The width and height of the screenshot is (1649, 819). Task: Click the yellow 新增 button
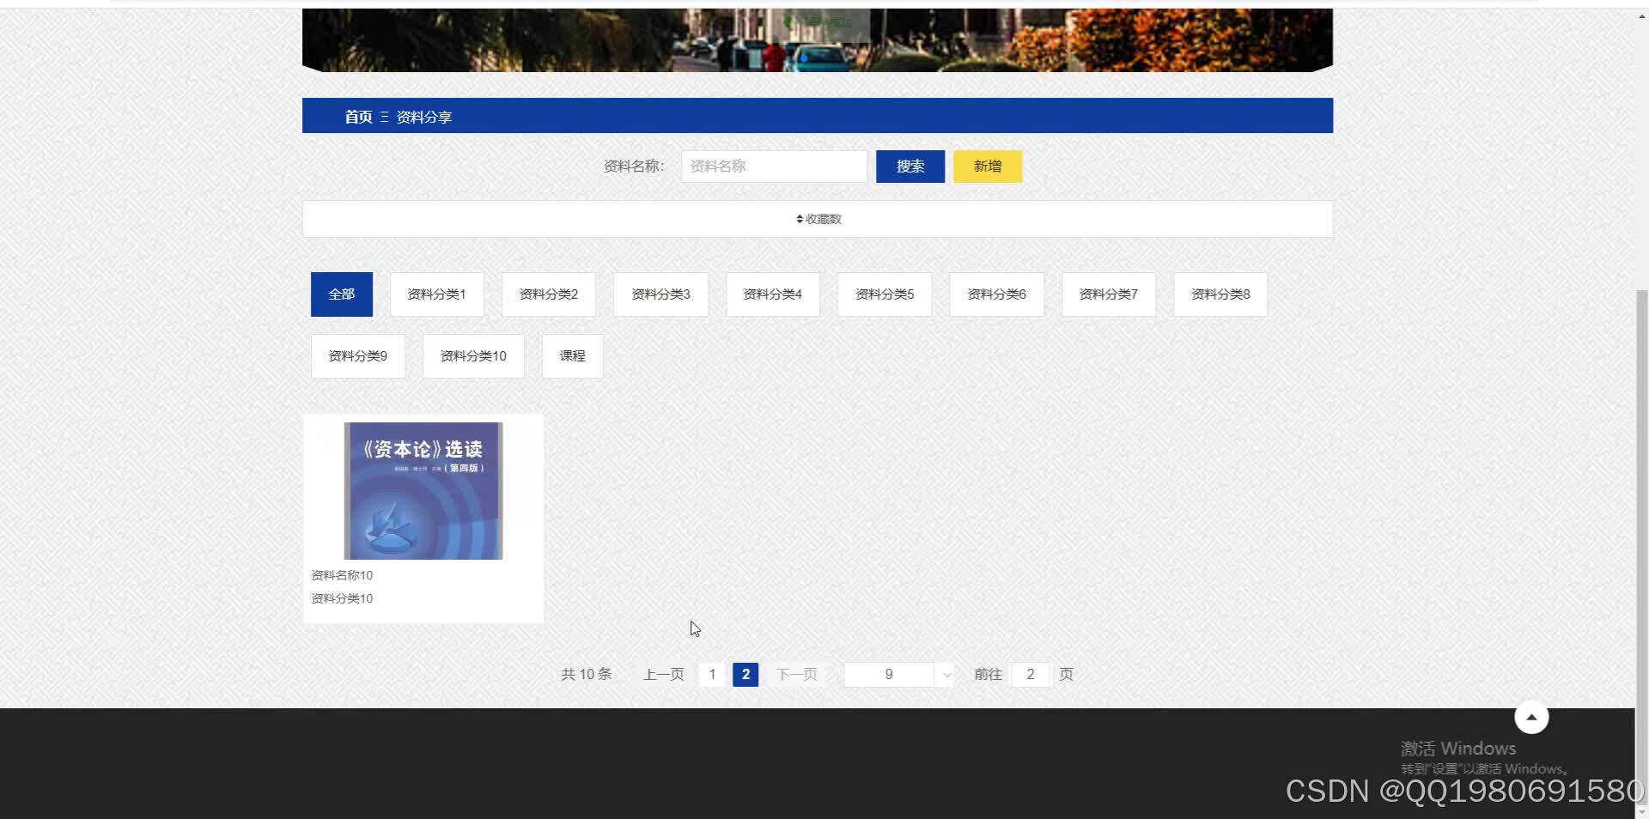point(987,166)
